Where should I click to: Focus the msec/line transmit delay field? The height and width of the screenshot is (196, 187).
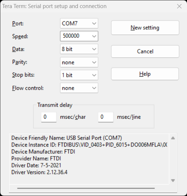106,117
